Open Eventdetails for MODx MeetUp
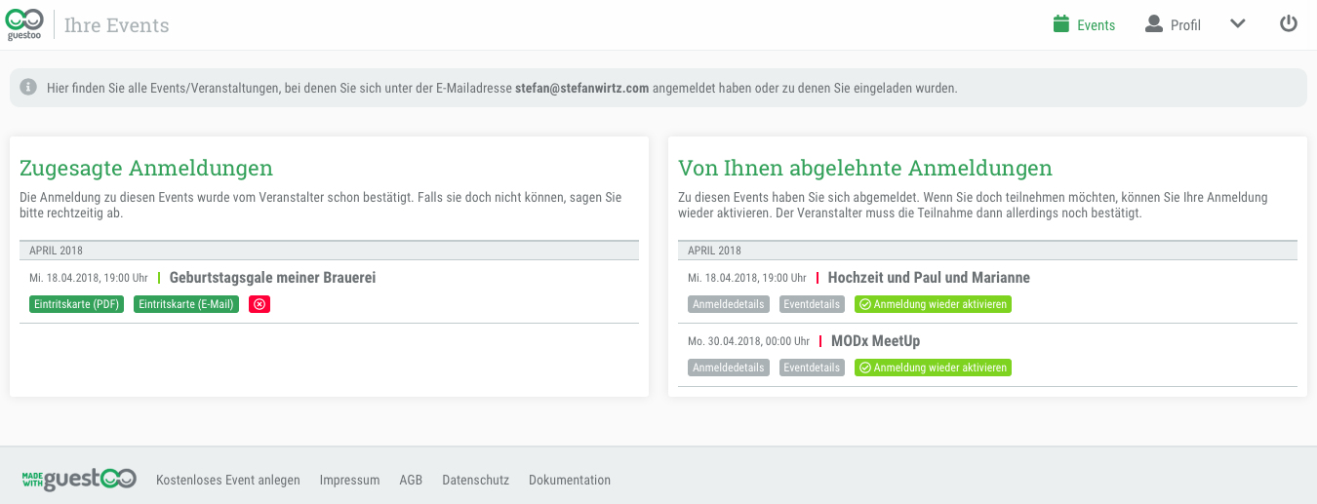 pos(812,368)
